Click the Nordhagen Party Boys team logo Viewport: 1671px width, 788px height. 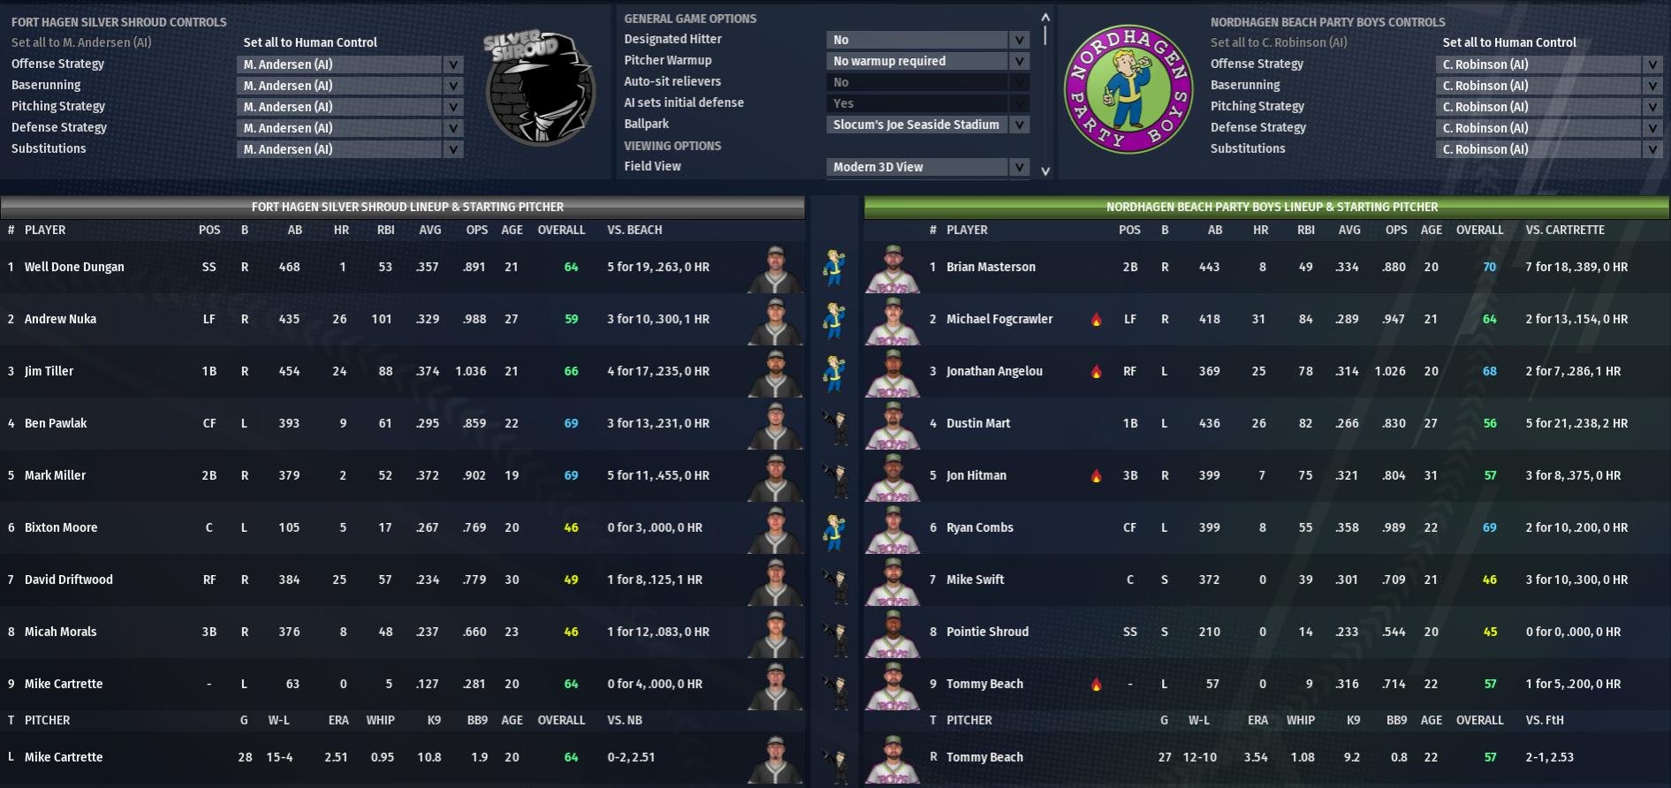click(x=1128, y=88)
